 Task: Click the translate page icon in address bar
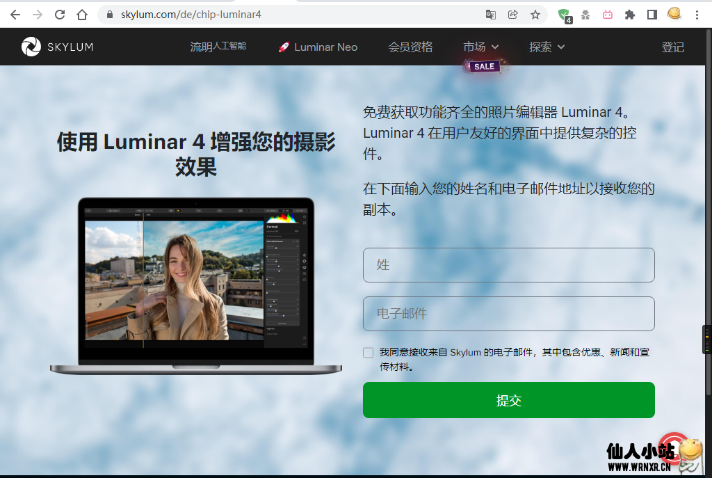(x=490, y=15)
